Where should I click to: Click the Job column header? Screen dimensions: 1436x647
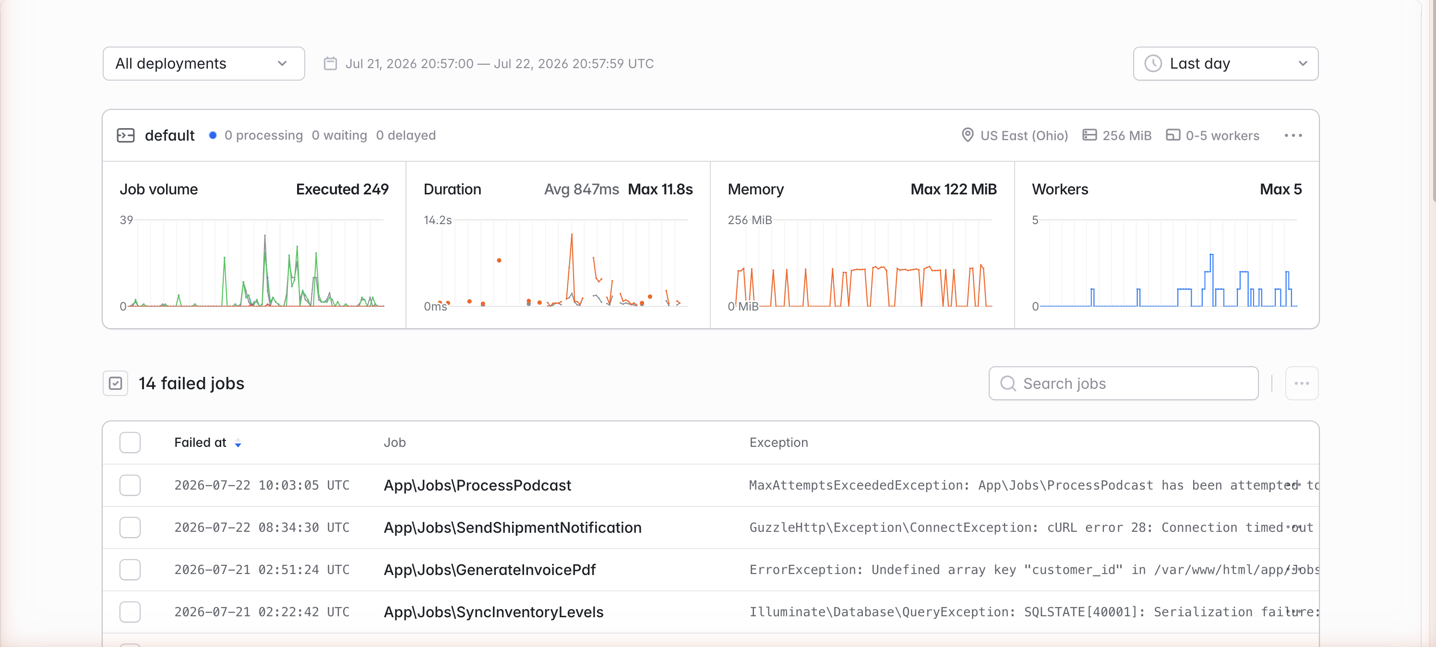click(395, 443)
